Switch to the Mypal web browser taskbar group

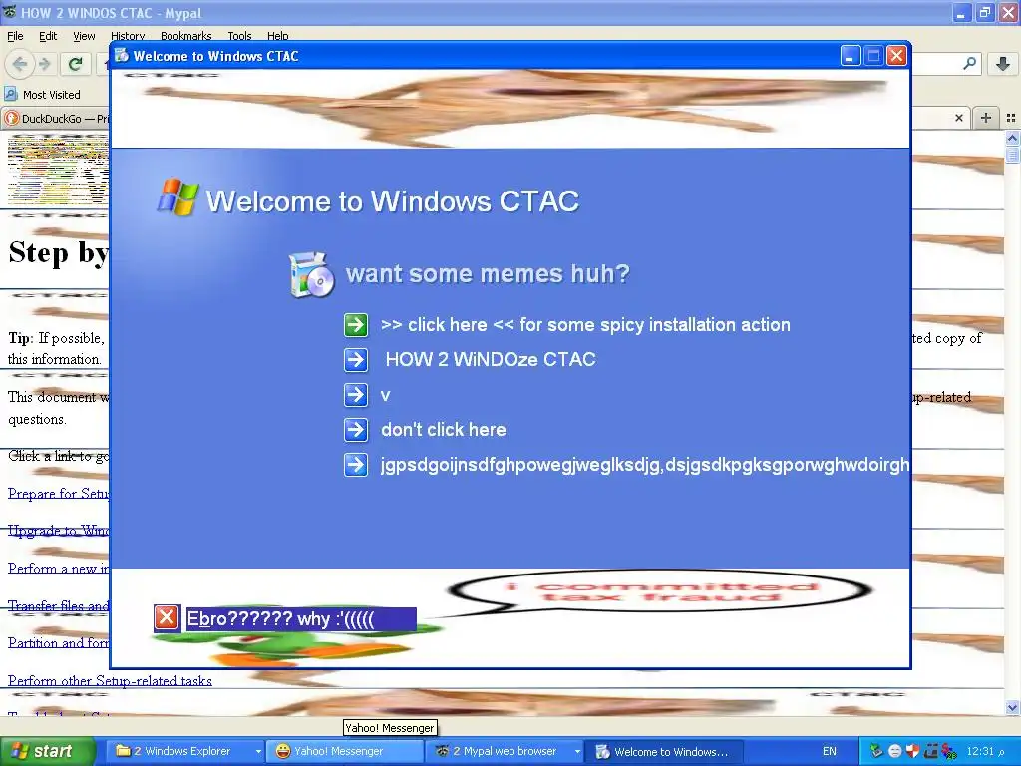(504, 751)
